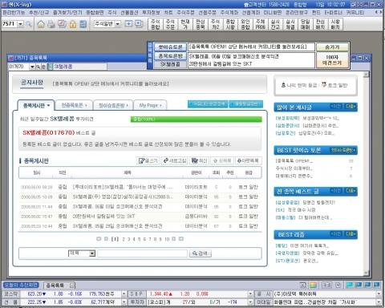Click the 숨기기 hide button

(x=332, y=47)
